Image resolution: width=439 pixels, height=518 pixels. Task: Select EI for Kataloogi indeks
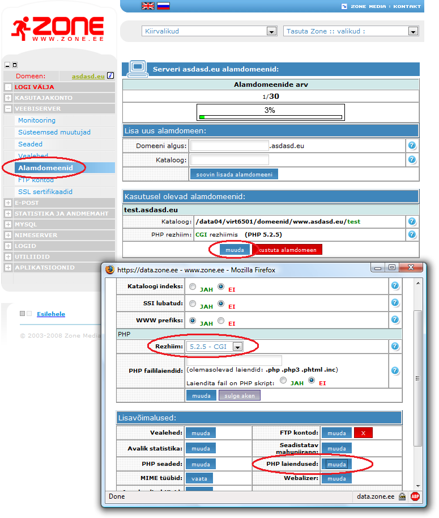(x=221, y=287)
